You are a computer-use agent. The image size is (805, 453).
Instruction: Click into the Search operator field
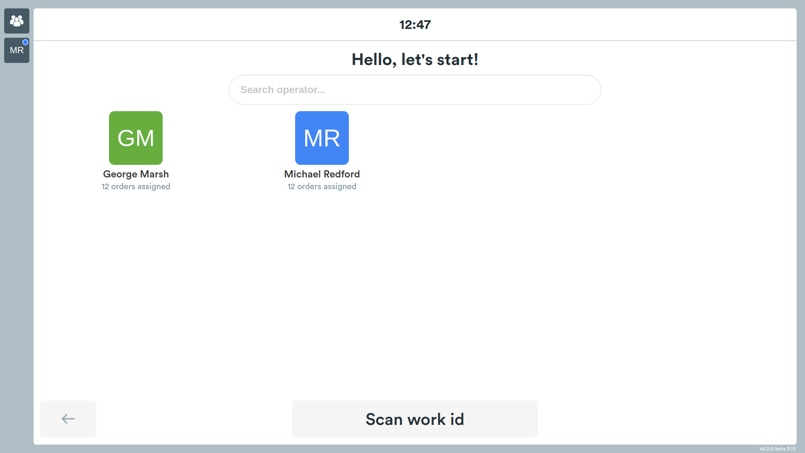coord(415,90)
